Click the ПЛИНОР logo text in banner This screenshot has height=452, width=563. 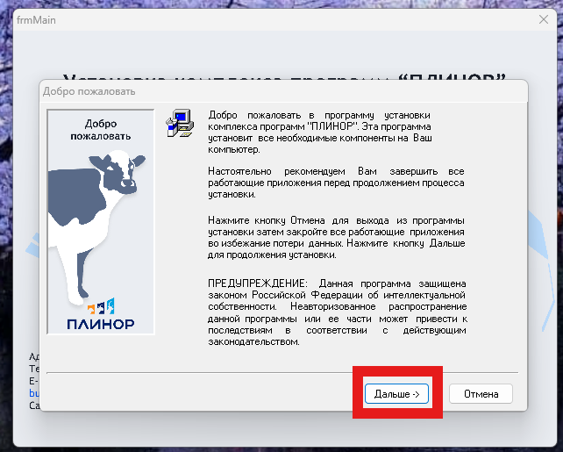101,324
